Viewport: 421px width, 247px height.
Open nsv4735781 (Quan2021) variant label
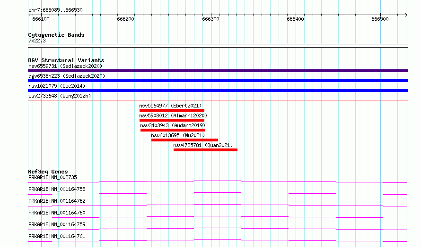pos(203,145)
